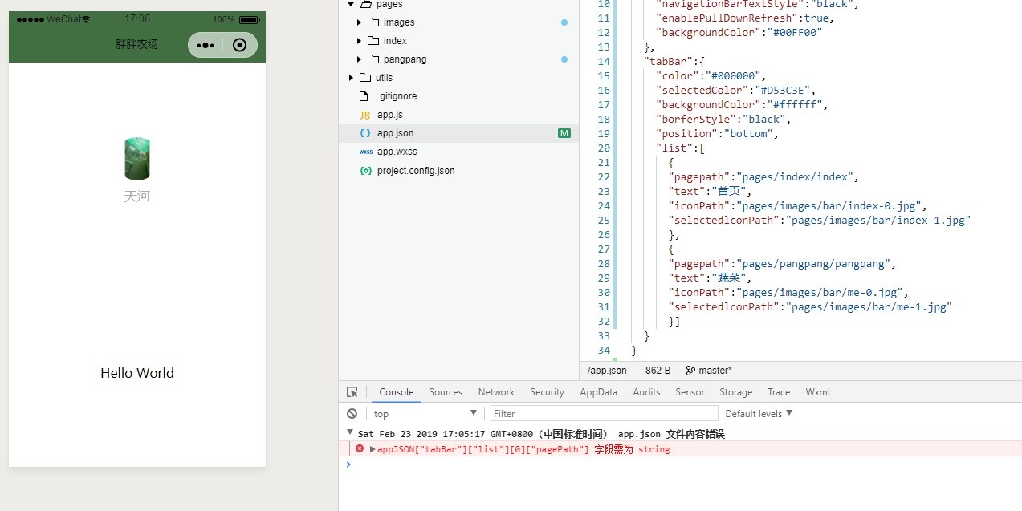Open the Default levels dropdown
Screen dimensions: 1022x511
coord(759,414)
